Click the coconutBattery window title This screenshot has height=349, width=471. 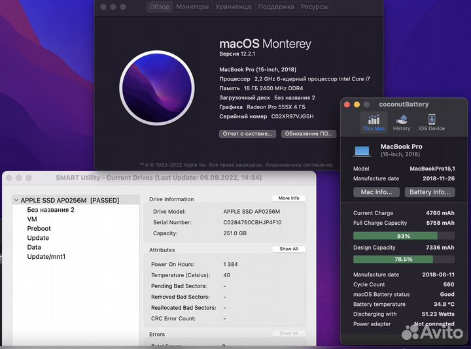pyautogui.click(x=404, y=105)
